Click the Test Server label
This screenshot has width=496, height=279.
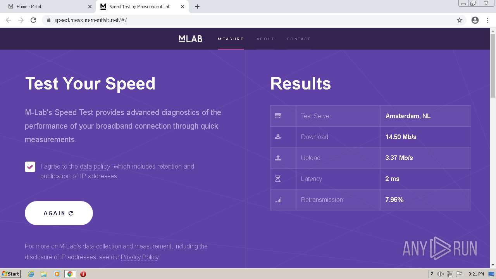[x=316, y=116]
